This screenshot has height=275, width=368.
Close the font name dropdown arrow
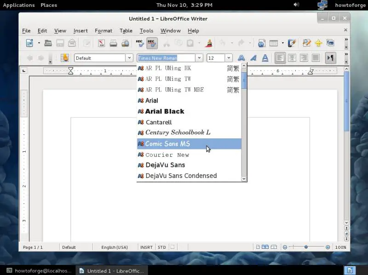(x=199, y=58)
